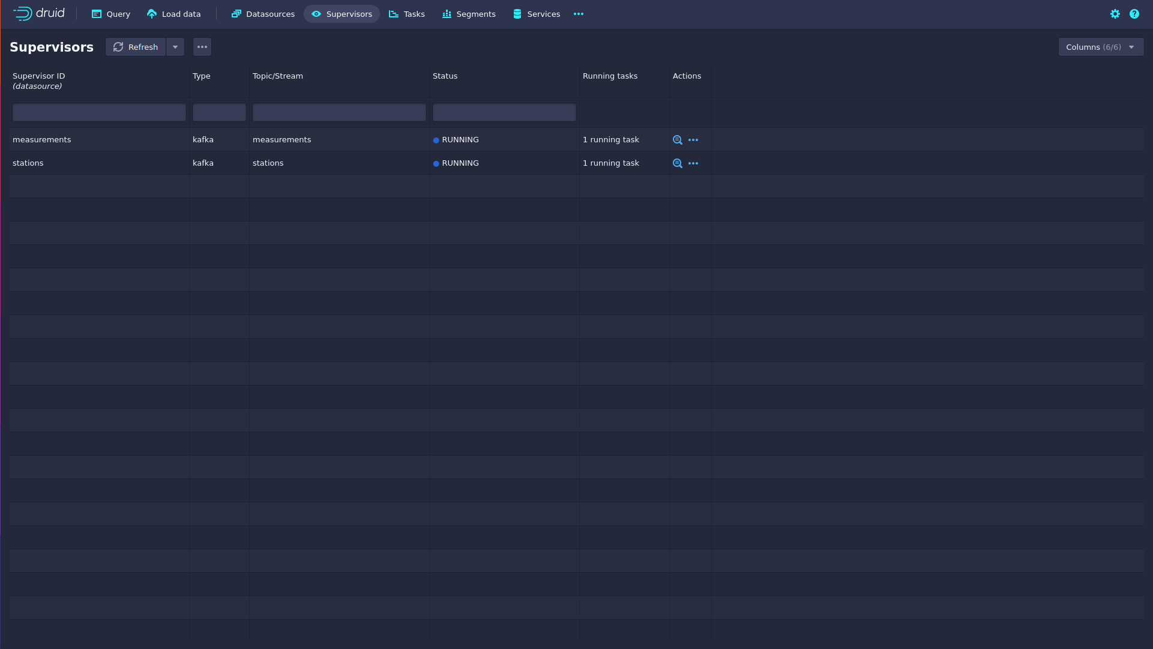Open actions ellipsis for measurements row
Image resolution: width=1153 pixels, height=649 pixels.
click(693, 140)
